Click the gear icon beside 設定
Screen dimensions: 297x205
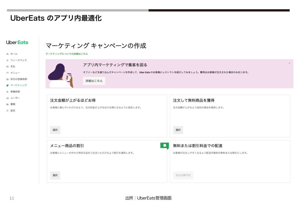coord(7,111)
